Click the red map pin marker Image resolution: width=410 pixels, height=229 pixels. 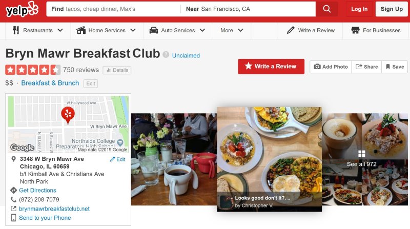(x=68, y=115)
